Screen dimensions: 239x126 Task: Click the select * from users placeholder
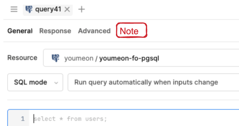[x=70, y=119]
